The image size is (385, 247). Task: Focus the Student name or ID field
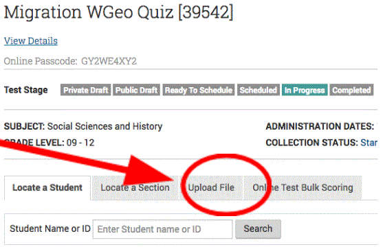(x=162, y=229)
